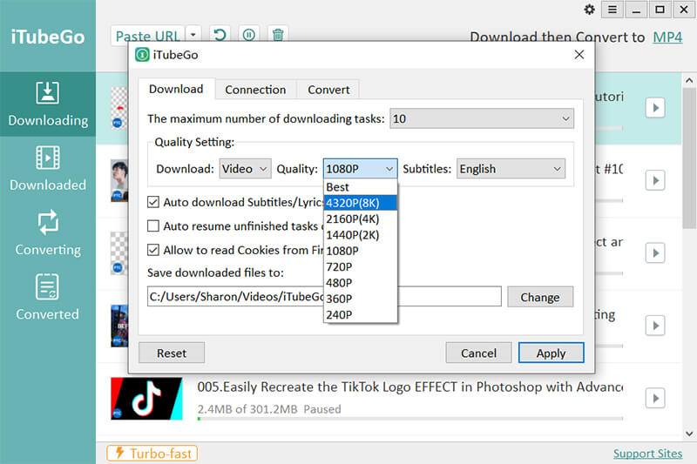This screenshot has width=697, height=464.
Task: Open the Support Sites link
Action: tap(647, 454)
